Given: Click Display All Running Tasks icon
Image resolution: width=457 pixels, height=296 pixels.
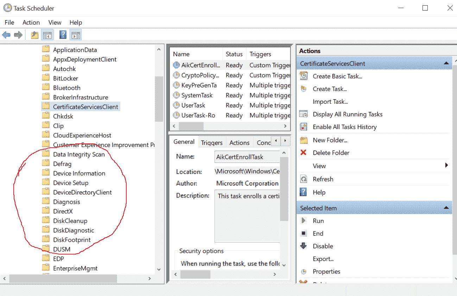Looking at the screenshot, I should pyautogui.click(x=303, y=114).
